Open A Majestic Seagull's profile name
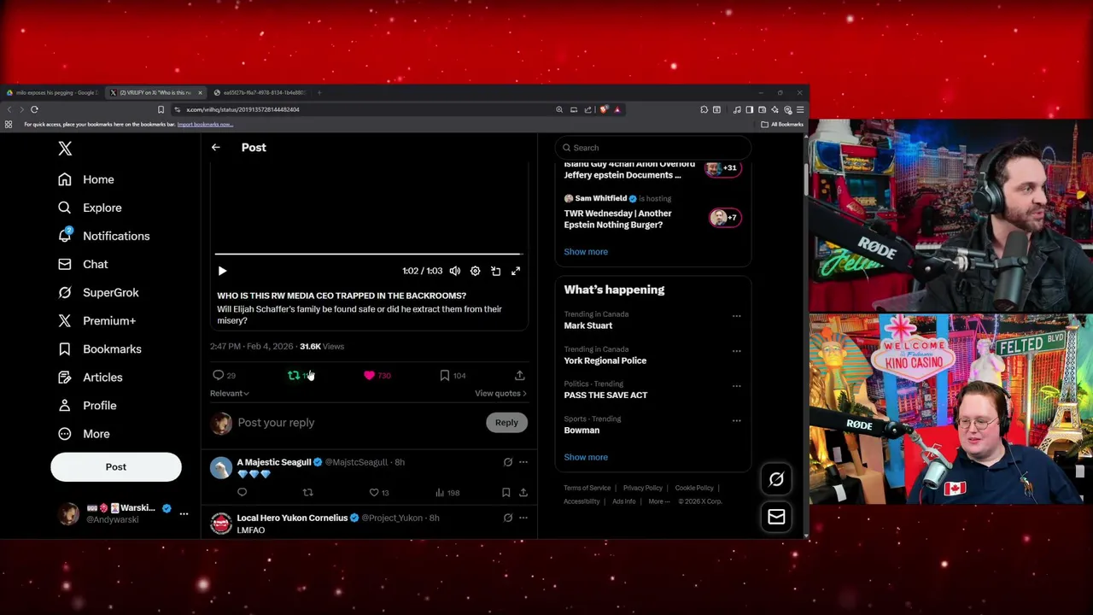 274,462
